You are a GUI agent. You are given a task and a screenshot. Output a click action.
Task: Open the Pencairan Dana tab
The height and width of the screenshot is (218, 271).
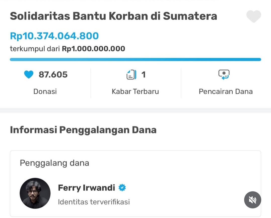[x=226, y=91]
